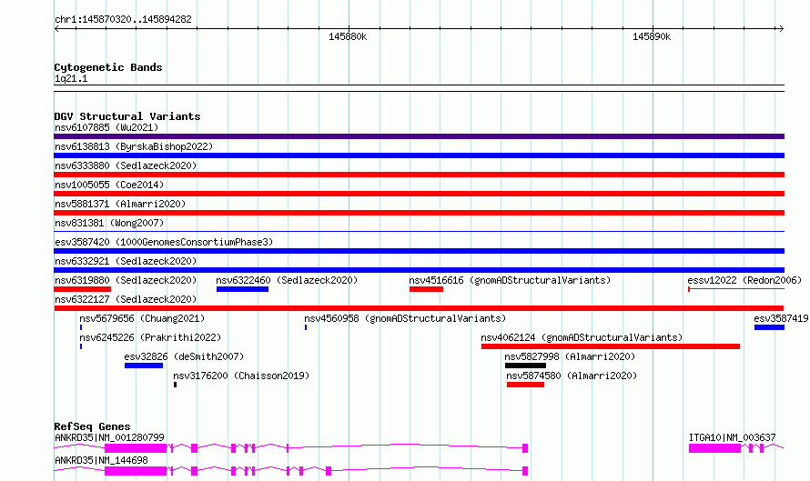The width and height of the screenshot is (810, 481).
Task: Click the nsv6319880 red variant bar
Action: [82, 289]
